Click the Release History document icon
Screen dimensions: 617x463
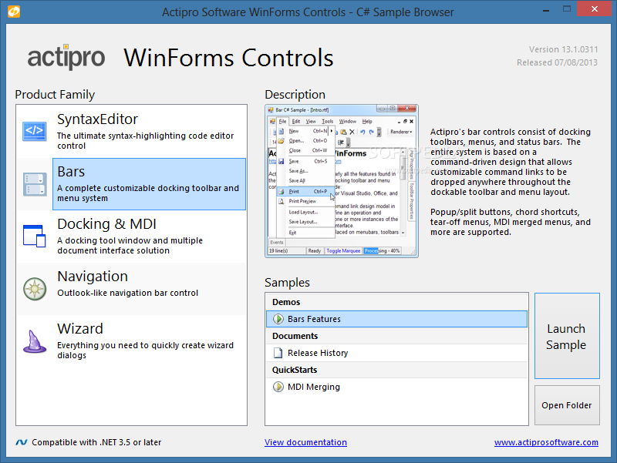click(x=278, y=353)
